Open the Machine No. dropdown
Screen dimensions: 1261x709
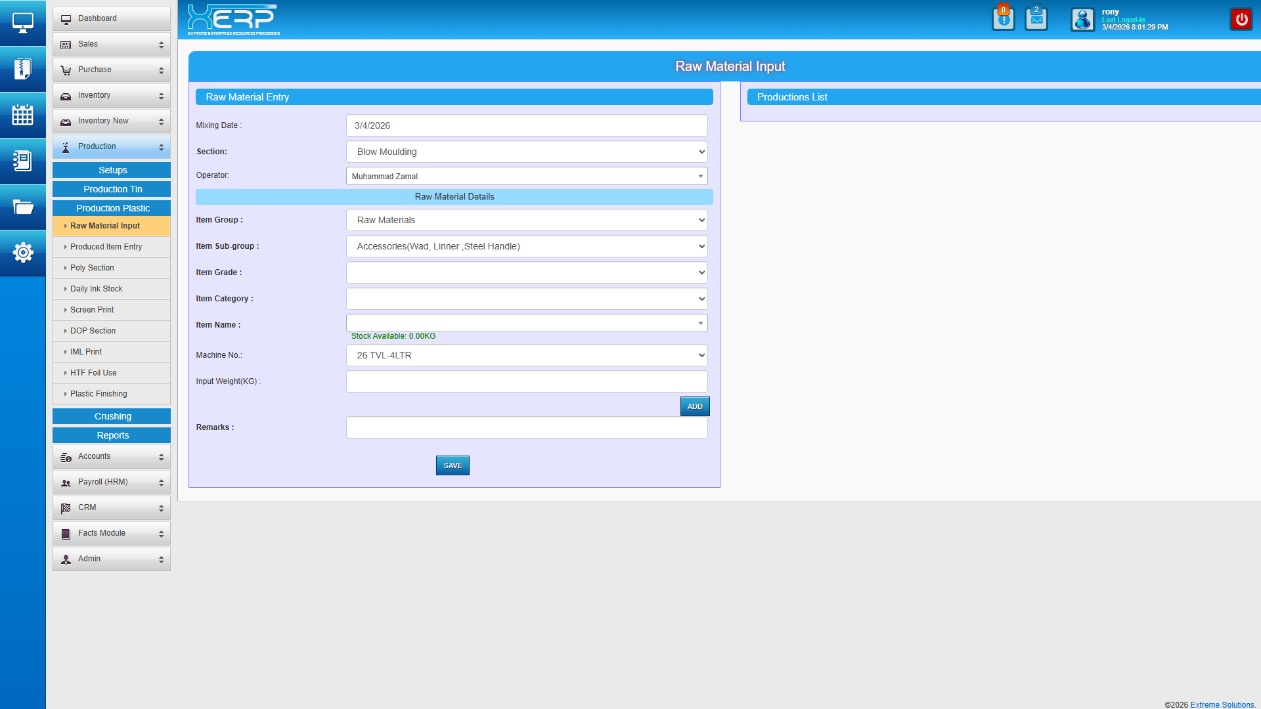pos(526,355)
